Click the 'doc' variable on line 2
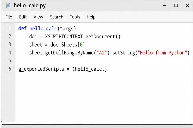 tap(33, 37)
